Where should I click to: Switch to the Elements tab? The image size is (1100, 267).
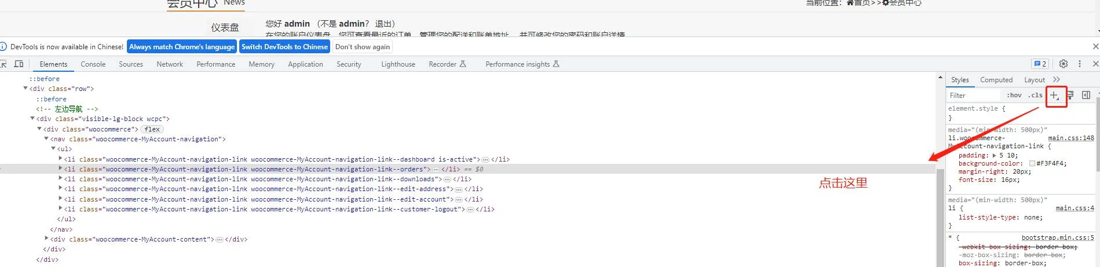click(x=53, y=64)
